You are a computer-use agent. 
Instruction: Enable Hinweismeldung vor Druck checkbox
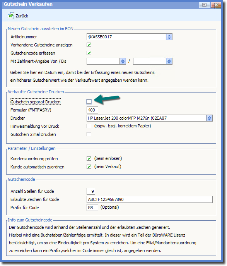tap(89, 126)
